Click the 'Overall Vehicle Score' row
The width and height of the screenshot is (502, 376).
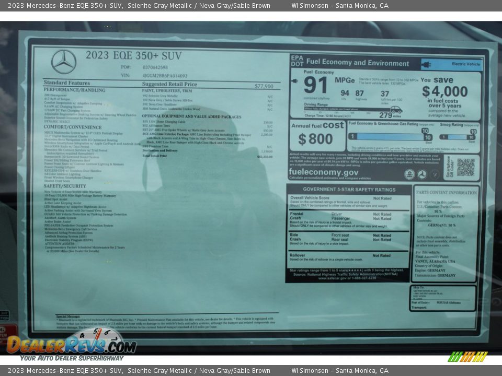[x=348, y=202]
